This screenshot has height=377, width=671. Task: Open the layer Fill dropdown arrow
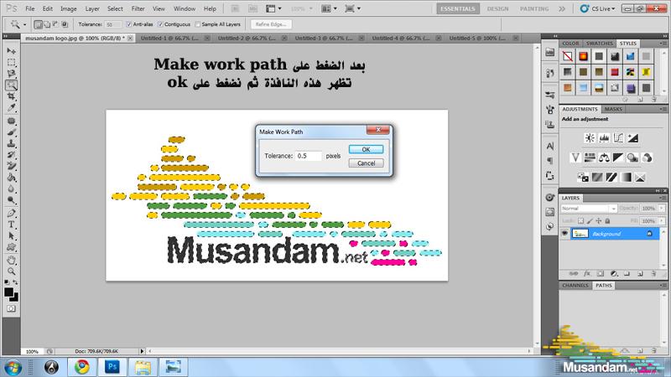point(661,221)
